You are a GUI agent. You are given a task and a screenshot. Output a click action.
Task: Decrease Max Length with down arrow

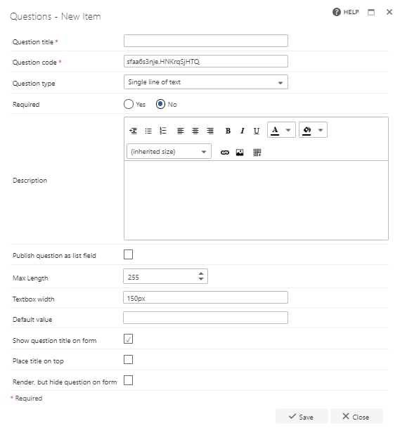click(x=201, y=279)
